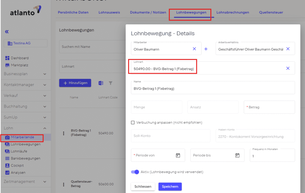Image resolution: width=305 pixels, height=193 pixels.
Task: Click the plus icon beside Mitarbeiter
Action: tap(206, 49)
